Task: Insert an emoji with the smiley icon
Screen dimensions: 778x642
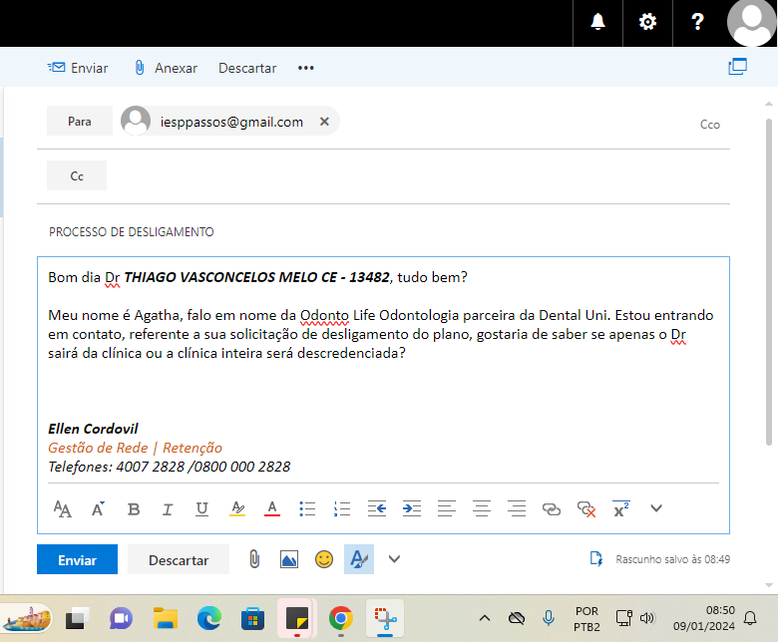Action: 324,559
